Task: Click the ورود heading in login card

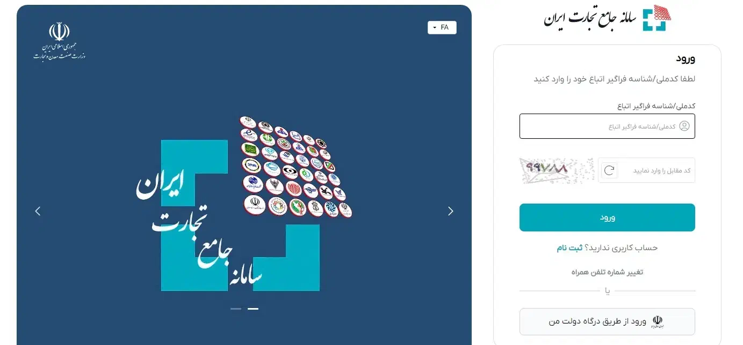Action: click(x=686, y=59)
